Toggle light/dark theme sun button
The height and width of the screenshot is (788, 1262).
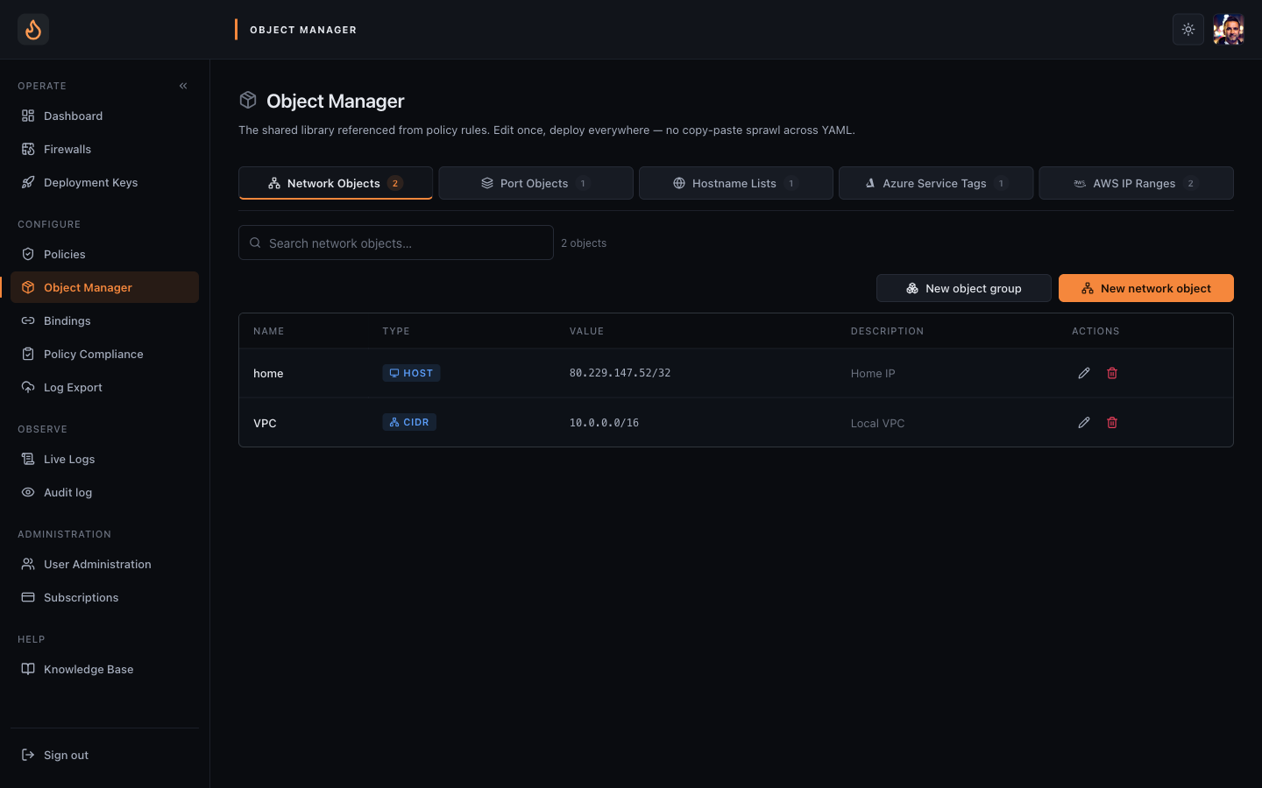pos(1188,30)
